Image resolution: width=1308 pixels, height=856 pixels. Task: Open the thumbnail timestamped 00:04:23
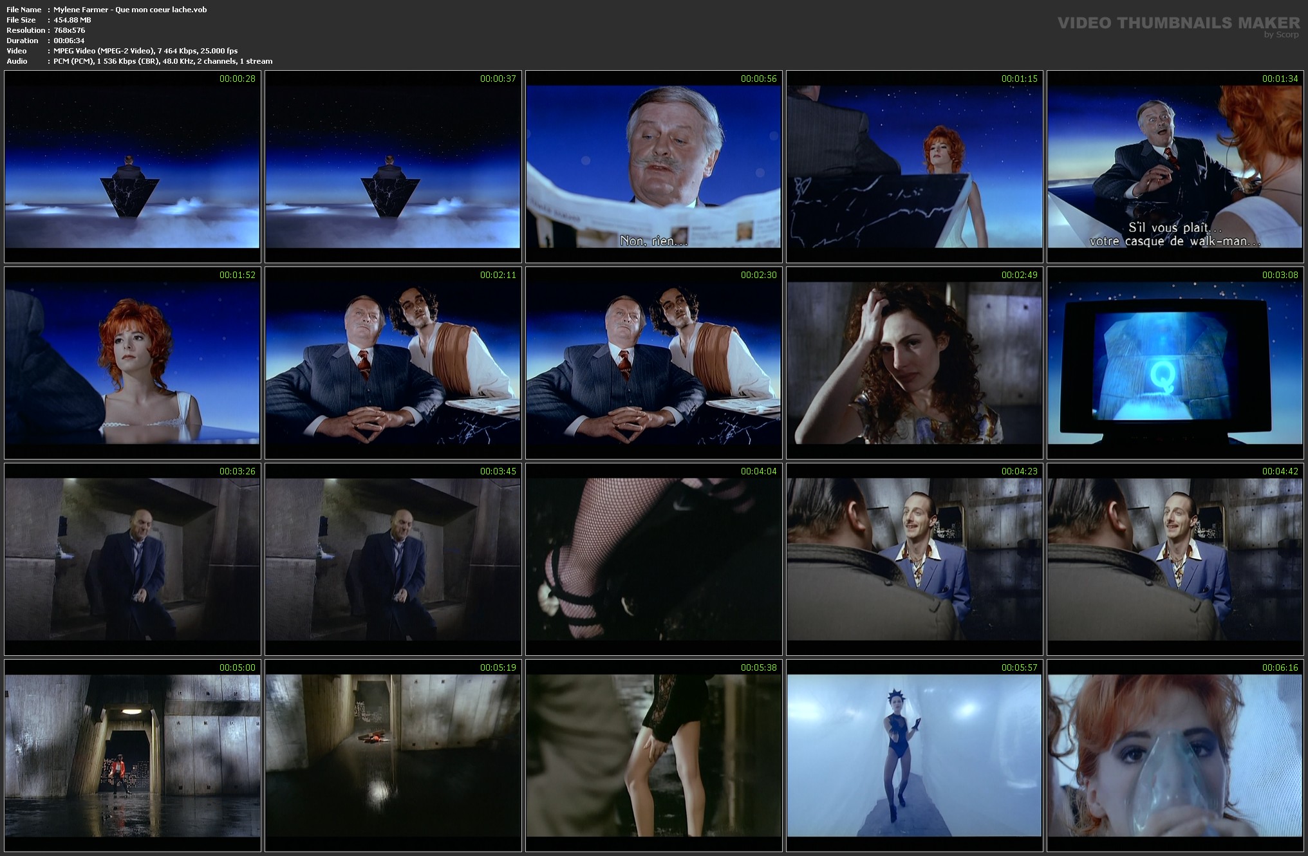pyautogui.click(x=915, y=559)
